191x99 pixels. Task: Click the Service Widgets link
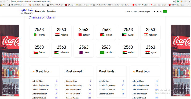pos(145,12)
